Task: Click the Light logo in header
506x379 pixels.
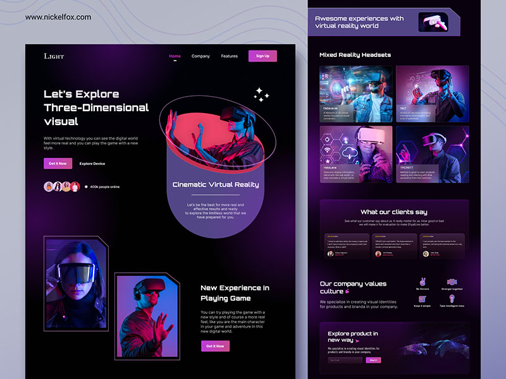Action: (x=54, y=56)
